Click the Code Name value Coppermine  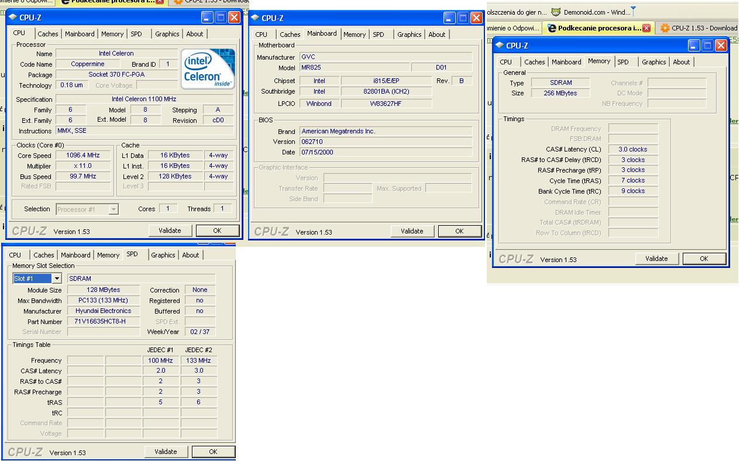88,64
